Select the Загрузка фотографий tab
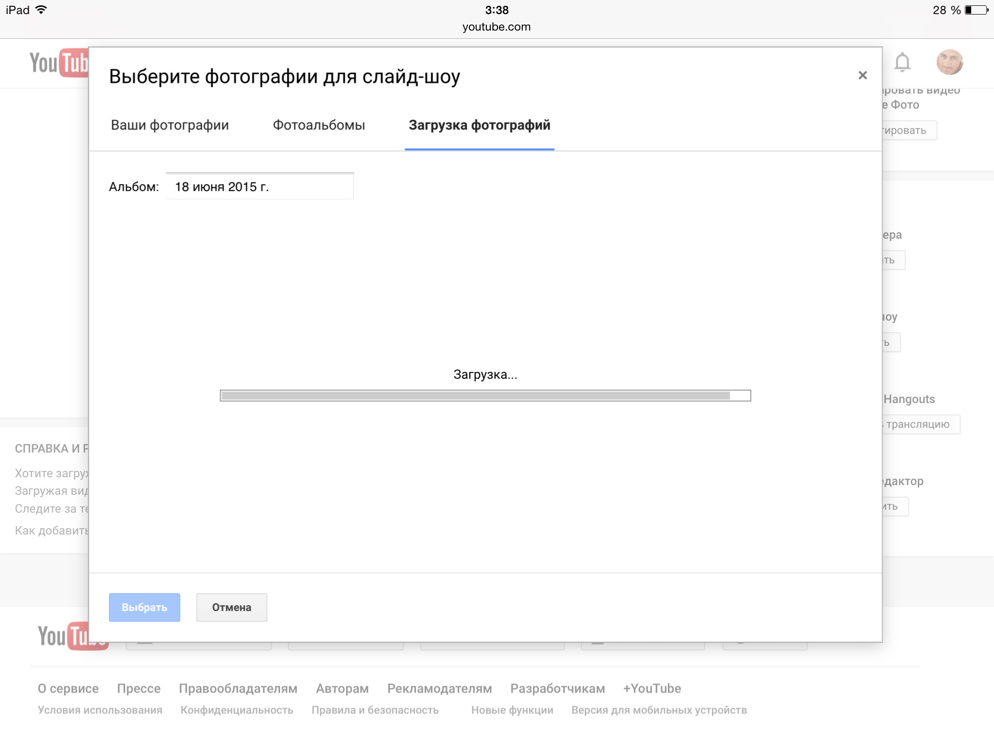This screenshot has width=994, height=745. (479, 125)
